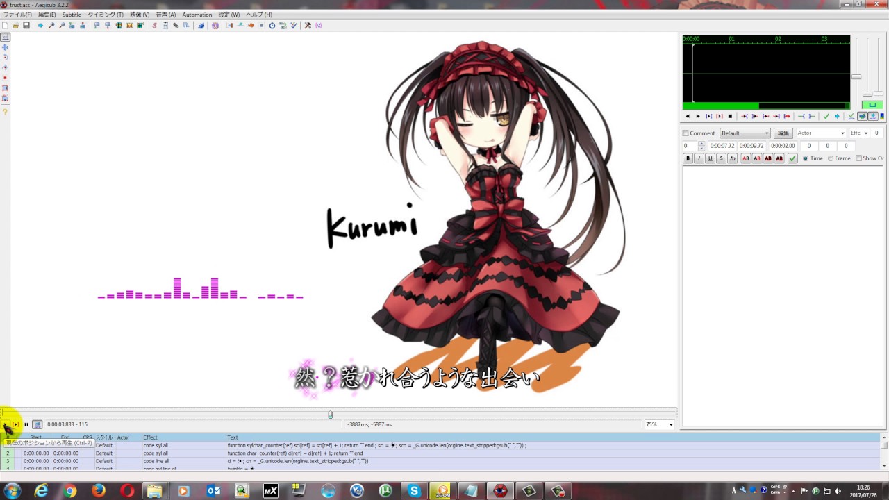Open the Default style dropdown
The height and width of the screenshot is (500, 889).
tap(745, 133)
